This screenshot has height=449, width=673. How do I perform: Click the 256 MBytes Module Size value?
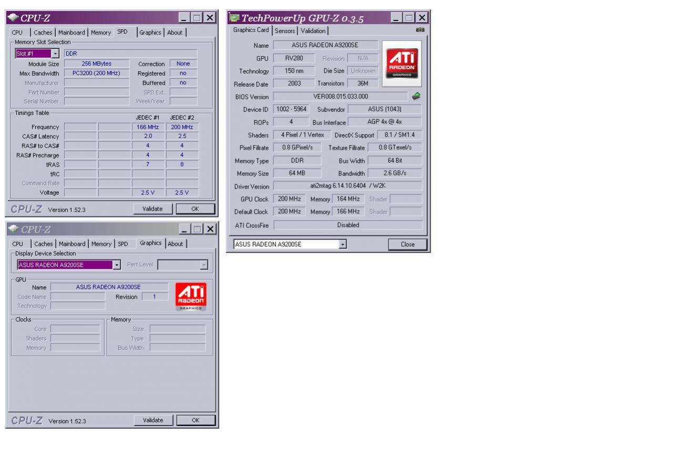pos(96,64)
